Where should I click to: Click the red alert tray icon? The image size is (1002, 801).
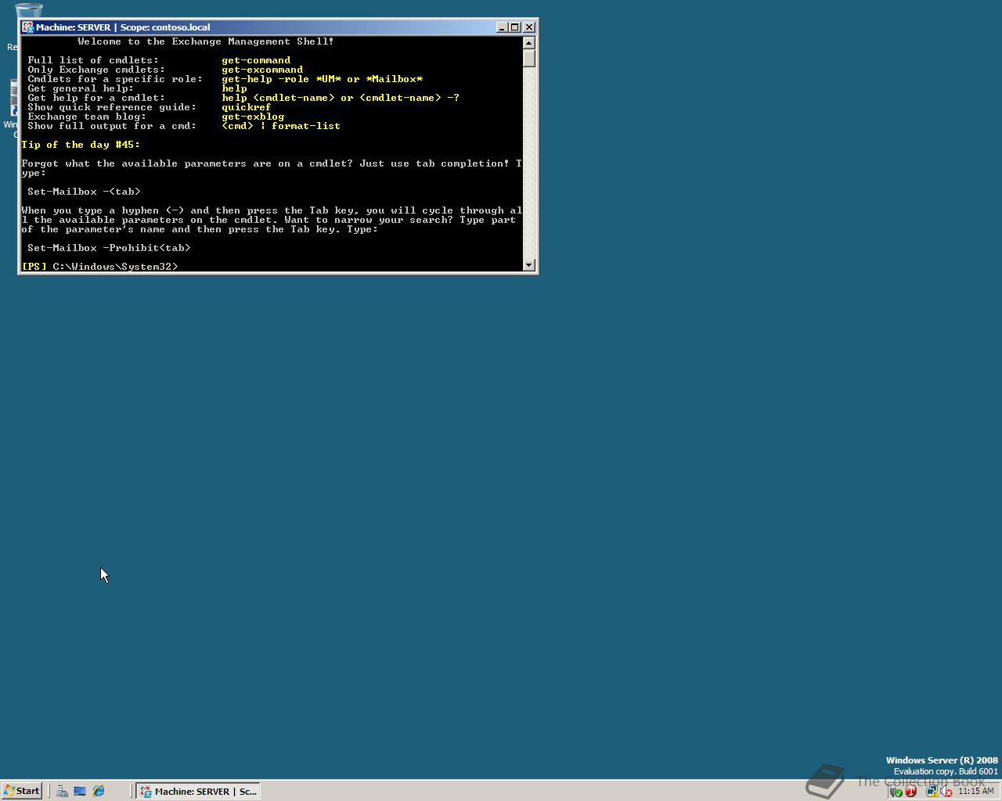click(910, 791)
